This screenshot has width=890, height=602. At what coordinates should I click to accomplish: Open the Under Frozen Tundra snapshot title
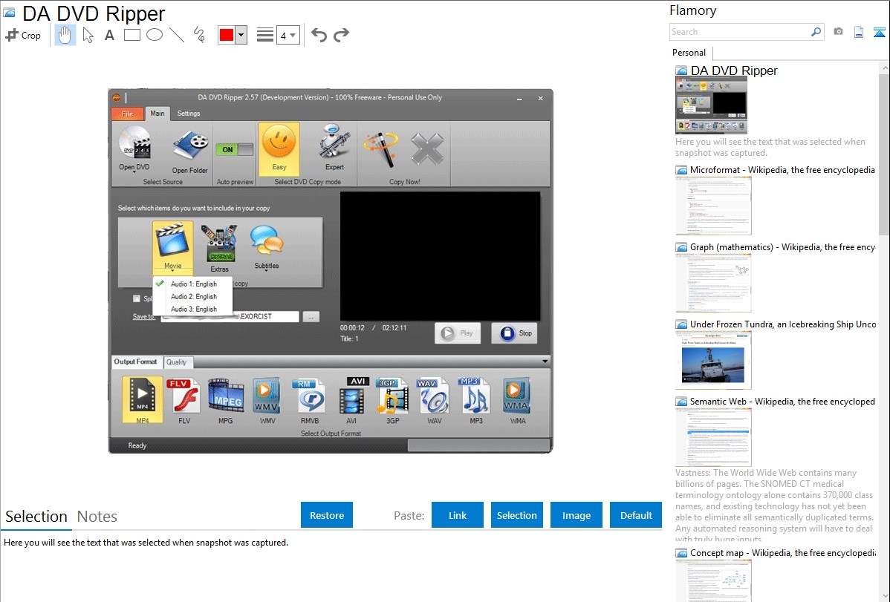pos(783,324)
